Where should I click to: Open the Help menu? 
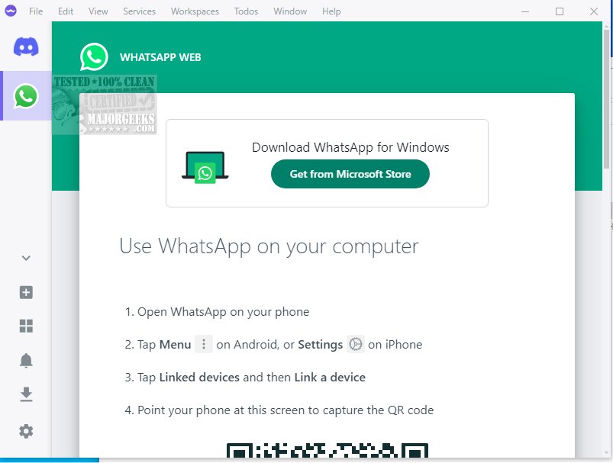(x=331, y=11)
